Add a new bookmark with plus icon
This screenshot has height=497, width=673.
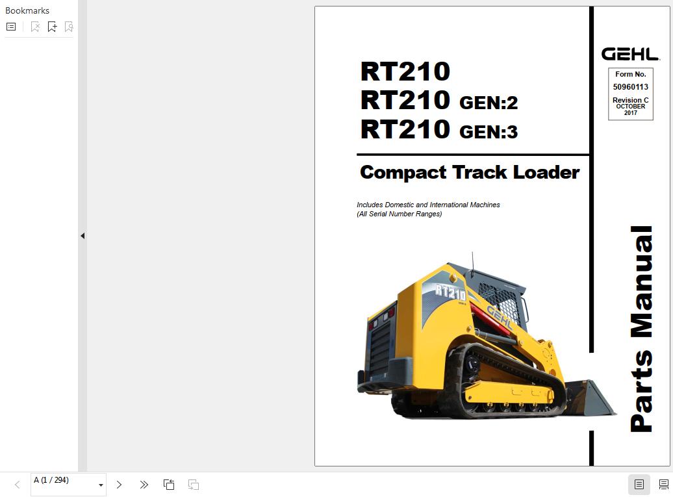coord(52,27)
